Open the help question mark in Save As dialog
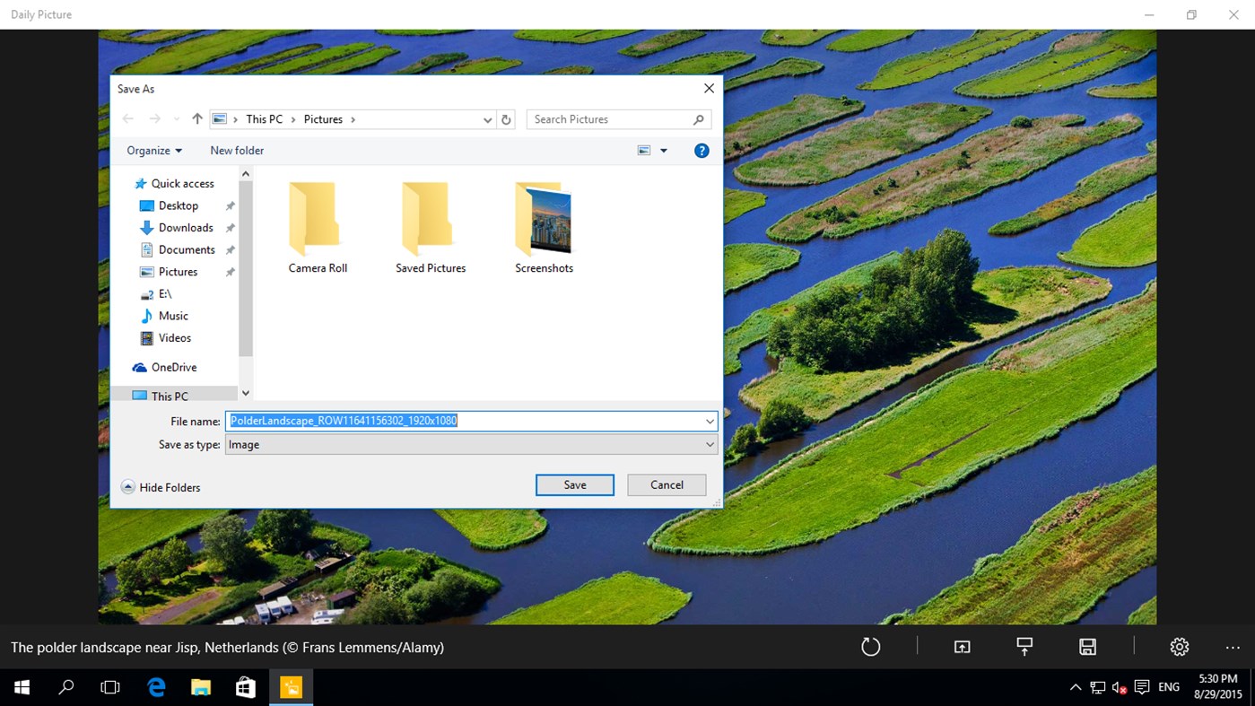The height and width of the screenshot is (706, 1255). pyautogui.click(x=701, y=150)
